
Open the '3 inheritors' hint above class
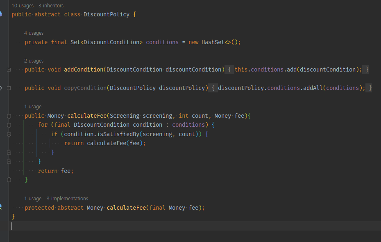coord(51,6)
